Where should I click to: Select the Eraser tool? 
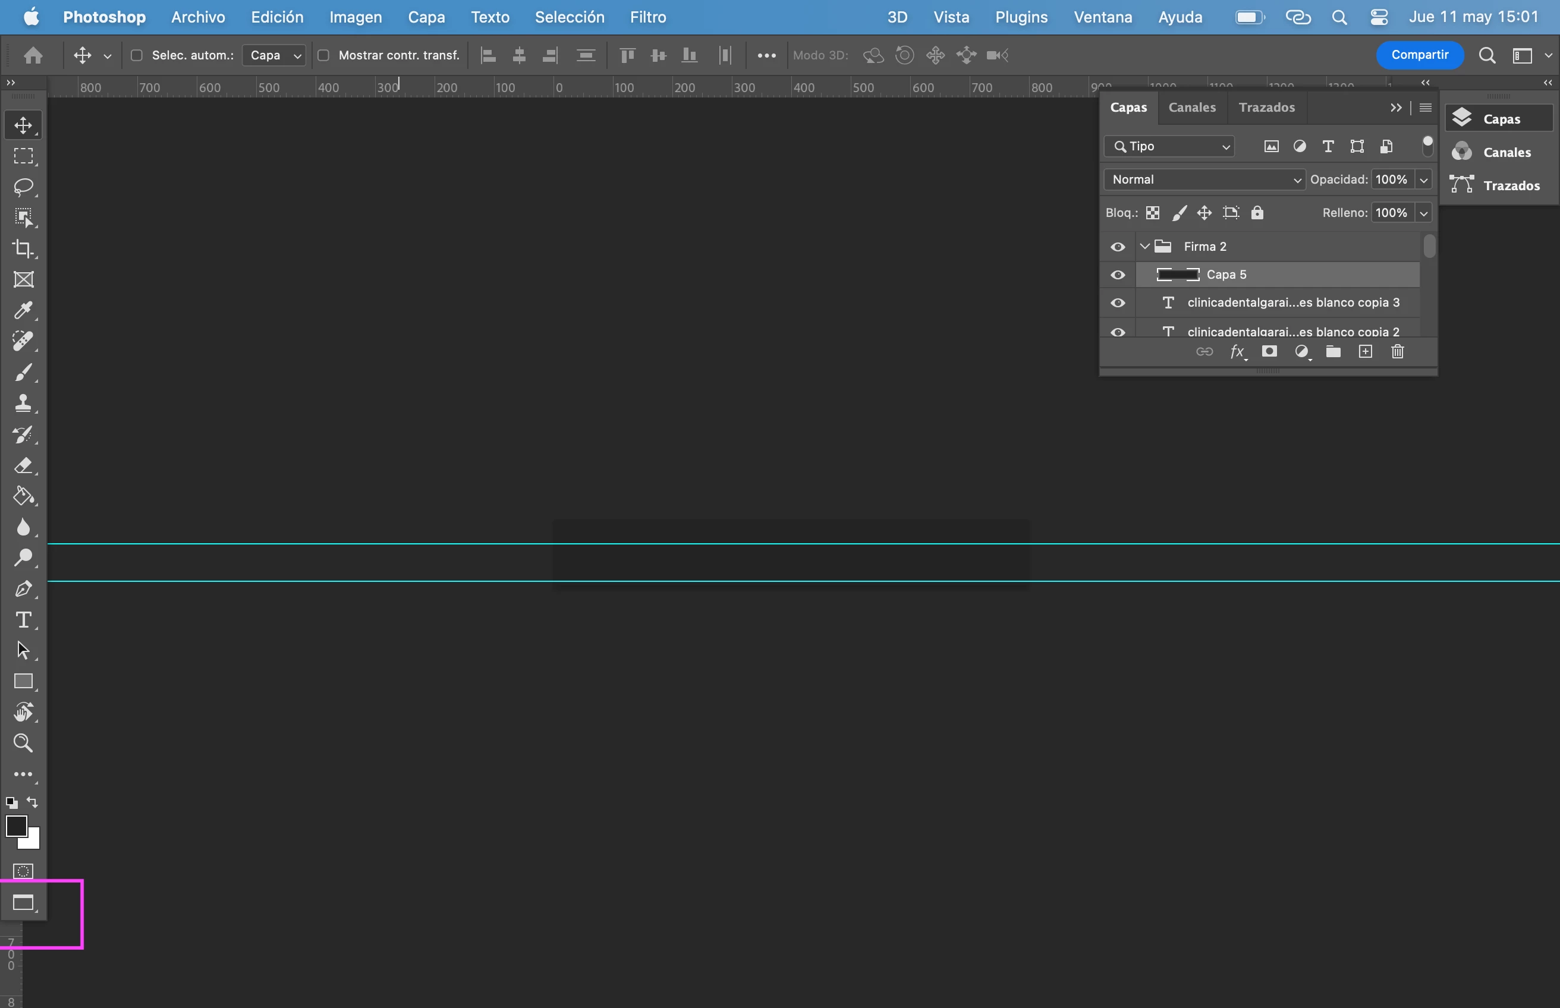tap(24, 465)
